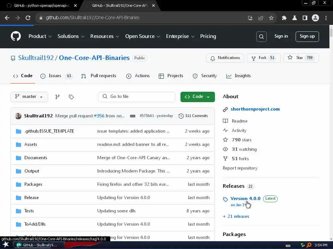This screenshot has height=249, width=333.
Task: Open the Chrome profile avatar
Action: click(x=315, y=18)
